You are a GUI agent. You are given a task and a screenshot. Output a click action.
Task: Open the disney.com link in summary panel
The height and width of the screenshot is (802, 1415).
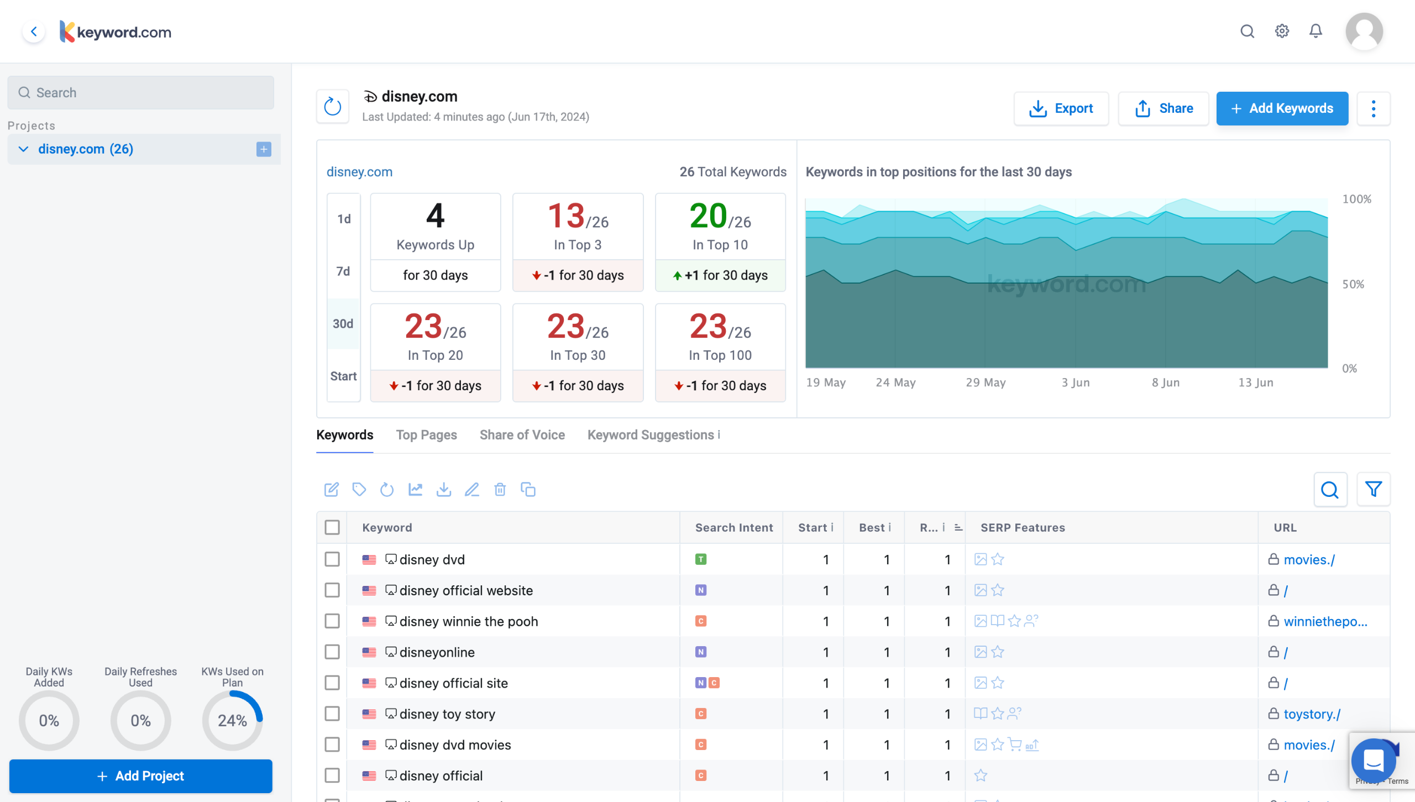[359, 172]
